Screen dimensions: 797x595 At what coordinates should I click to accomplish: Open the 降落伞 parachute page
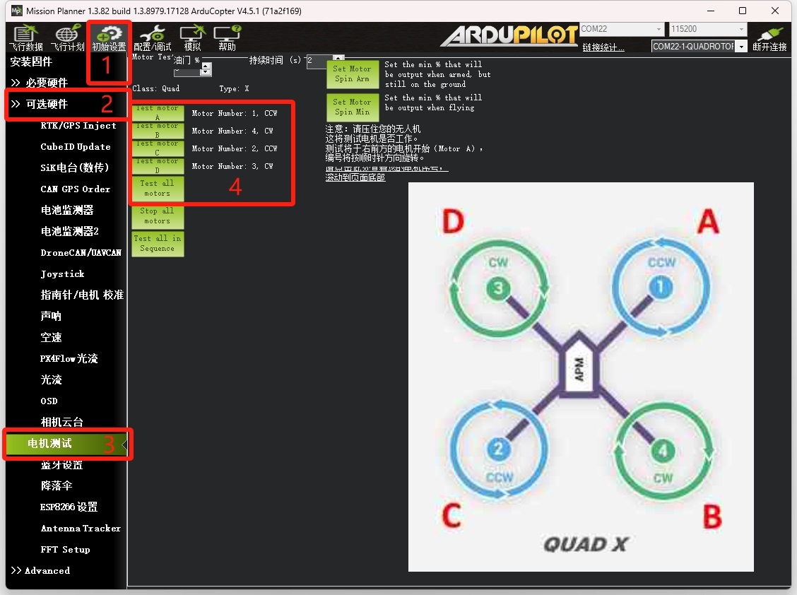click(57, 485)
